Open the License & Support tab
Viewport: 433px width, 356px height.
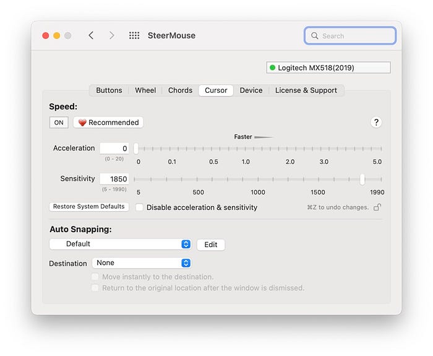pyautogui.click(x=306, y=90)
